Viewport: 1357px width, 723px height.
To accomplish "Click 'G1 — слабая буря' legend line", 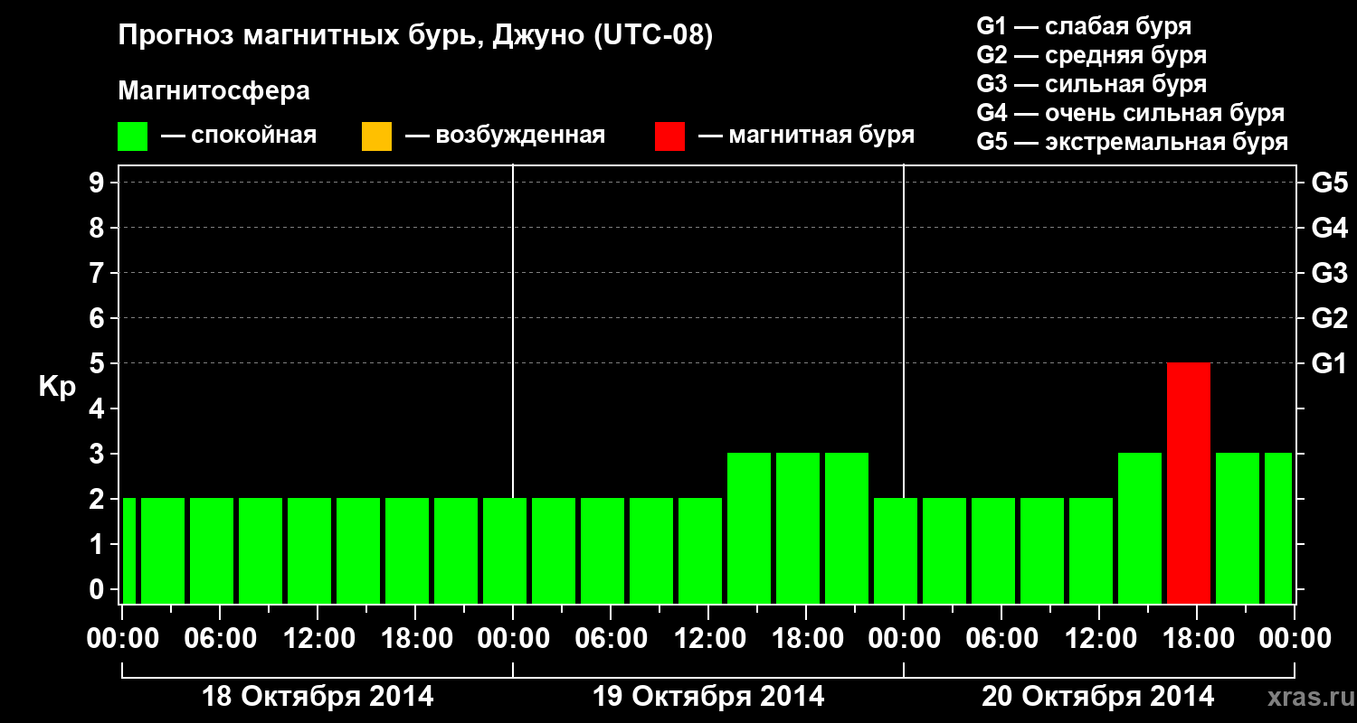I will tap(1084, 25).
